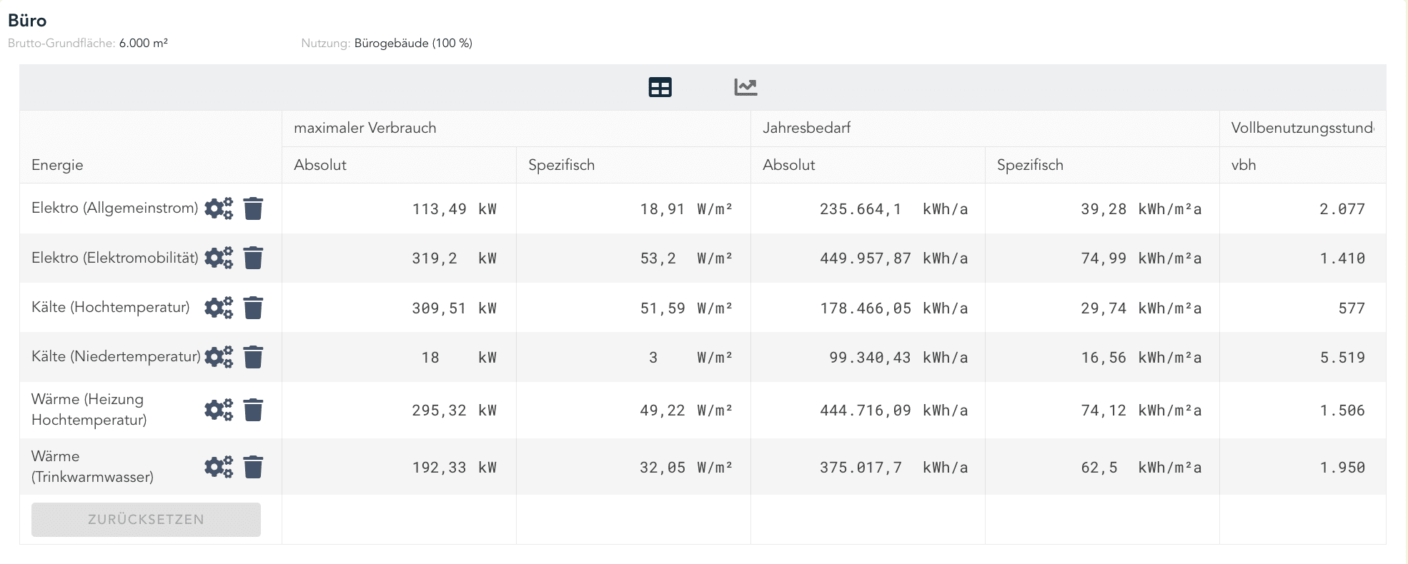
Task: Switch to the table view icon
Action: pyautogui.click(x=660, y=87)
